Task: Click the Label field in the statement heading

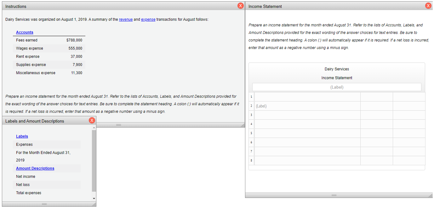Action: click(x=337, y=87)
